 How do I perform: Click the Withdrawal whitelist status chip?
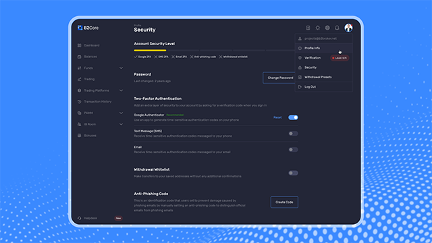(234, 57)
